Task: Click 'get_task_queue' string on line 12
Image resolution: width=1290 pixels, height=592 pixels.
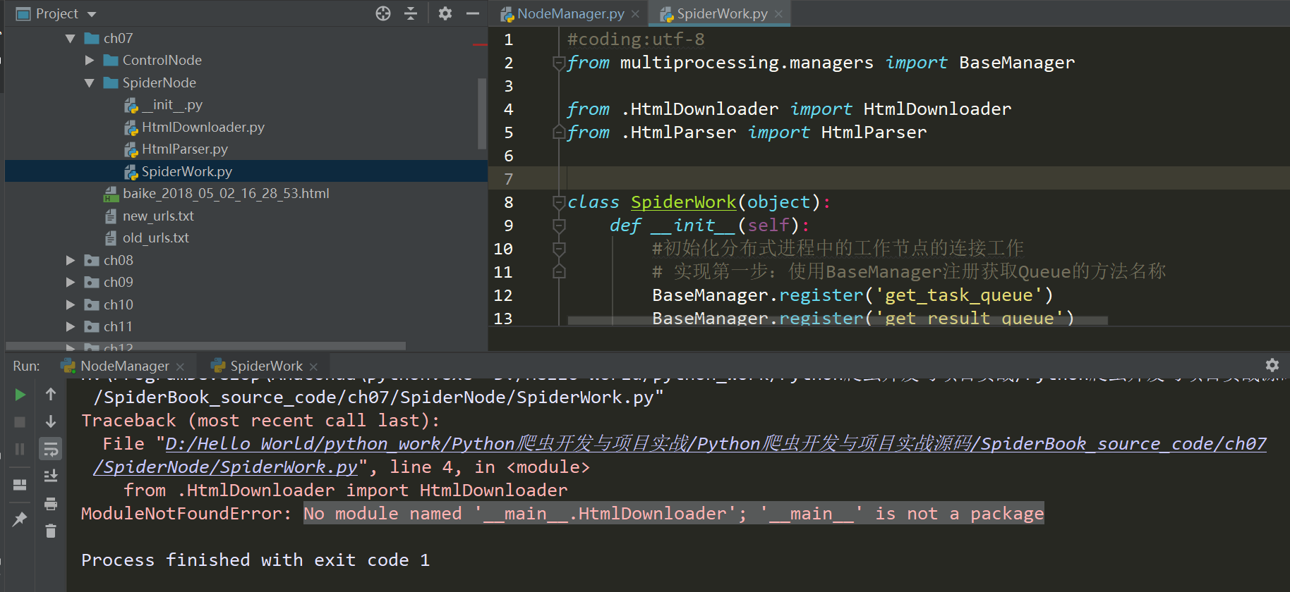Action: tap(958, 295)
